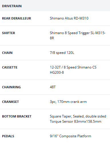Click the 7/8 speed 120L value
This screenshot has width=110, height=143.
62,53
